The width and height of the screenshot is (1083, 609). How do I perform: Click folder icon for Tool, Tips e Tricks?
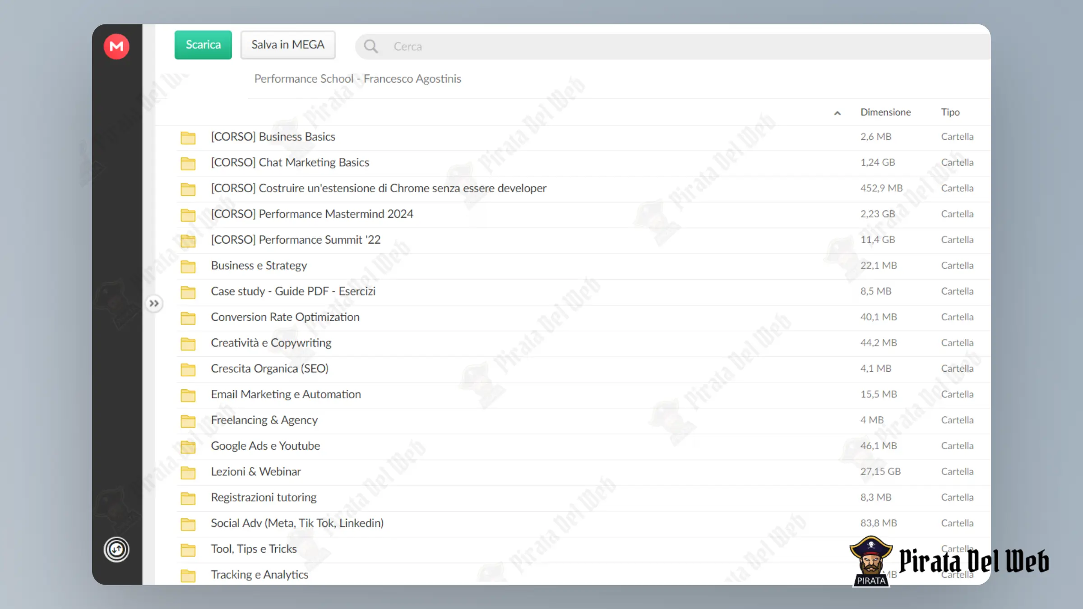[188, 549]
